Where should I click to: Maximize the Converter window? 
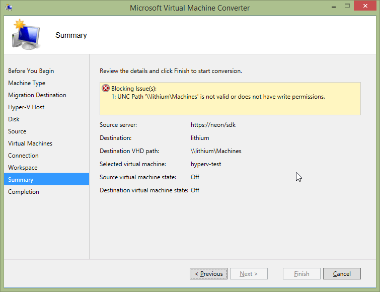(x=347, y=6)
